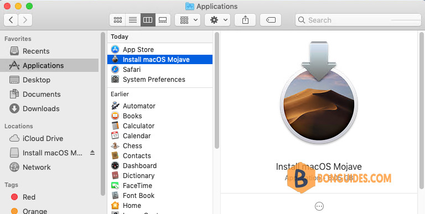
Task: Select Install macOS Mojave in the file list
Action: coord(160,60)
